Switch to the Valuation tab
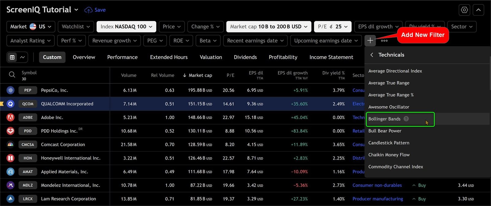 tap(211, 57)
